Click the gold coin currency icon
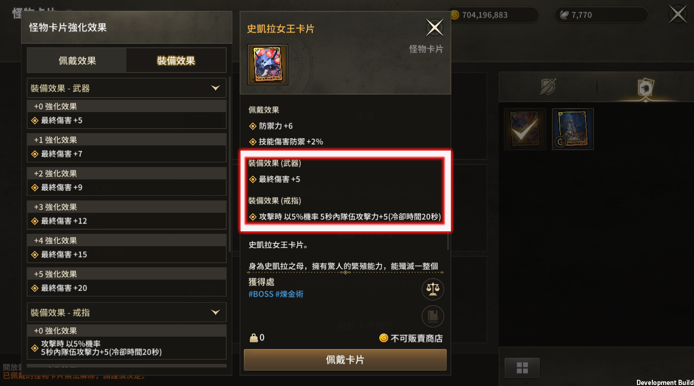Screen dimensions: 694x386 pos(454,15)
